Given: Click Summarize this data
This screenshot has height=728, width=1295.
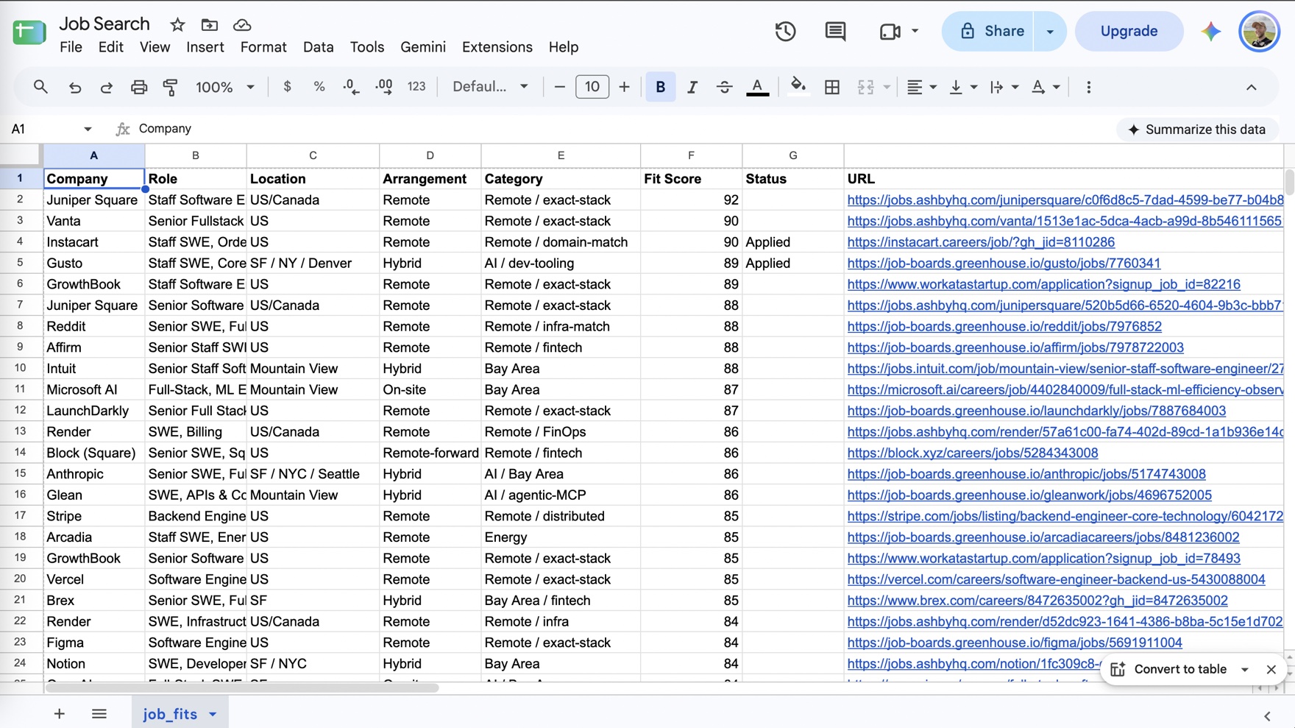Looking at the screenshot, I should (x=1196, y=130).
